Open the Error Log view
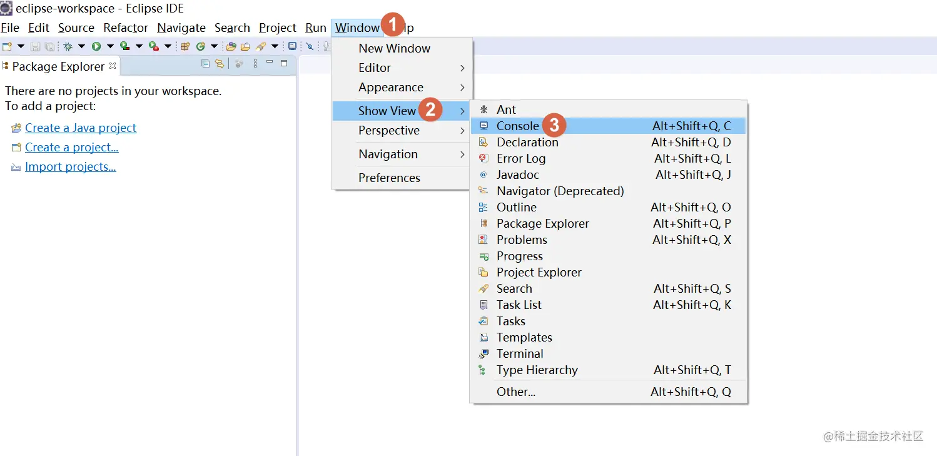This screenshot has height=456, width=937. 609,158
